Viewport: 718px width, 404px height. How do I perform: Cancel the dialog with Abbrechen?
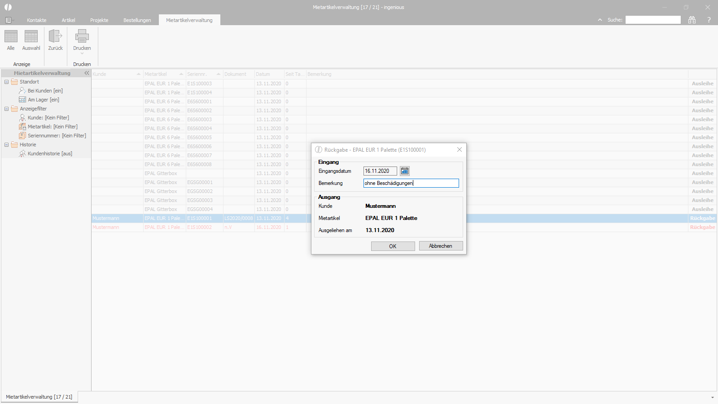441,246
